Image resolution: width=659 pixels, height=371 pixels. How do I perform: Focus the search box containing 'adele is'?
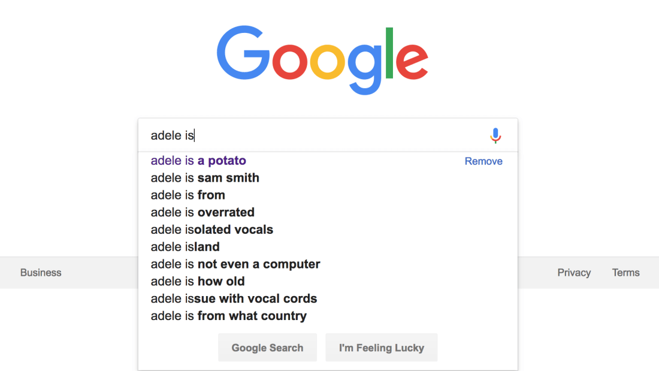315,135
